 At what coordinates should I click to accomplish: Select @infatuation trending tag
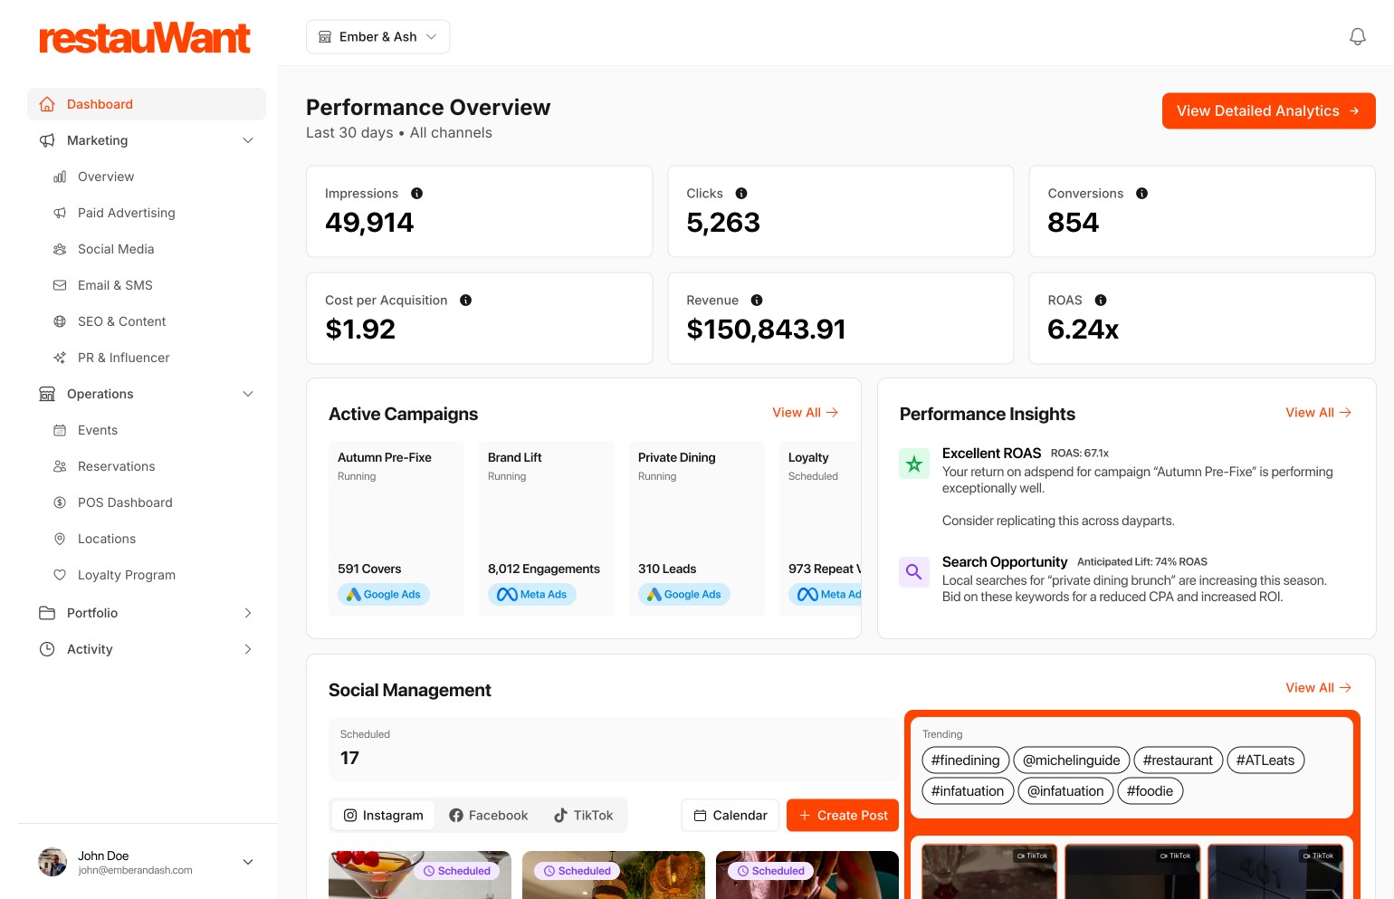click(x=1065, y=791)
